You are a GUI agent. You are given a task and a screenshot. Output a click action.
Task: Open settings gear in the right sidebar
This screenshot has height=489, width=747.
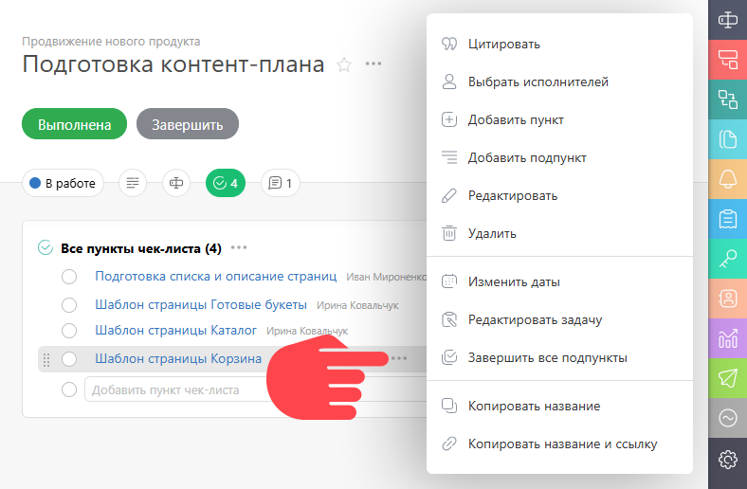click(x=727, y=460)
